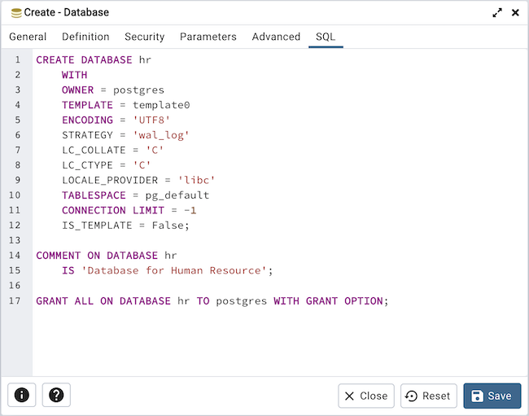529x416 pixels.
Task: Reset the database form
Action: pos(428,396)
